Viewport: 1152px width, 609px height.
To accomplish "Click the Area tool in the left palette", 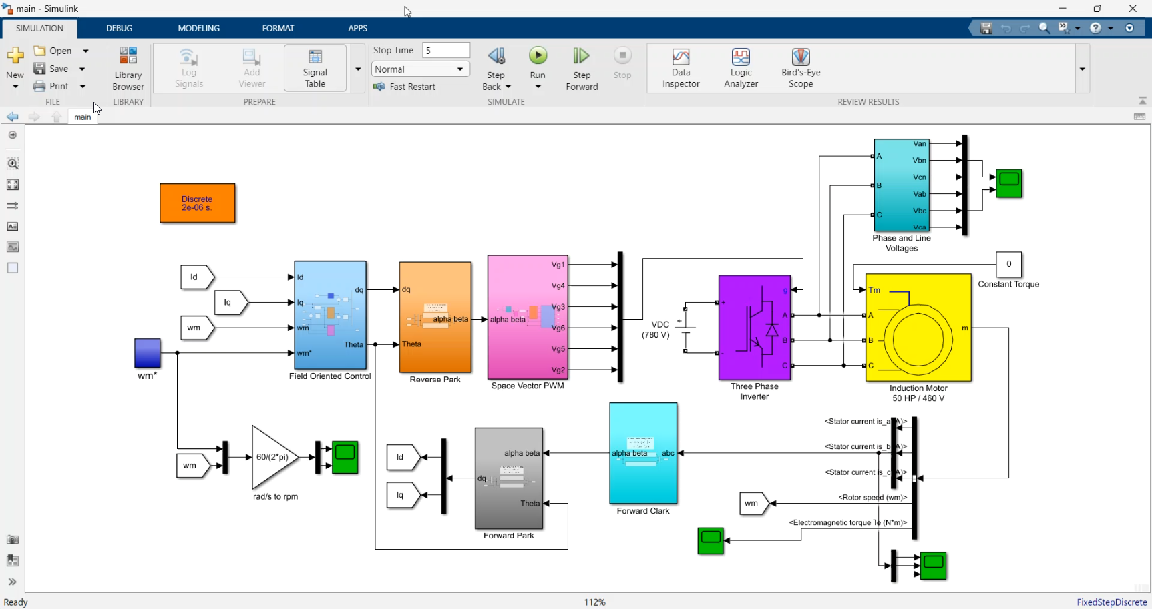I will click(13, 268).
